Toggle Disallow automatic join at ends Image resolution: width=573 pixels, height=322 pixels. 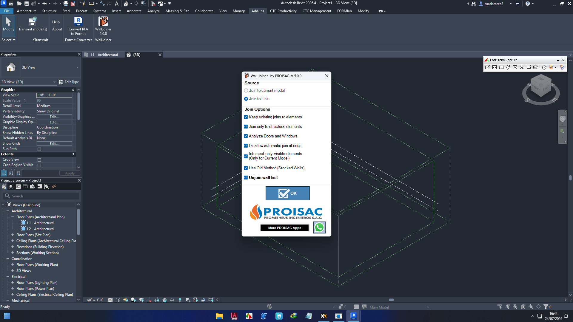point(246,146)
